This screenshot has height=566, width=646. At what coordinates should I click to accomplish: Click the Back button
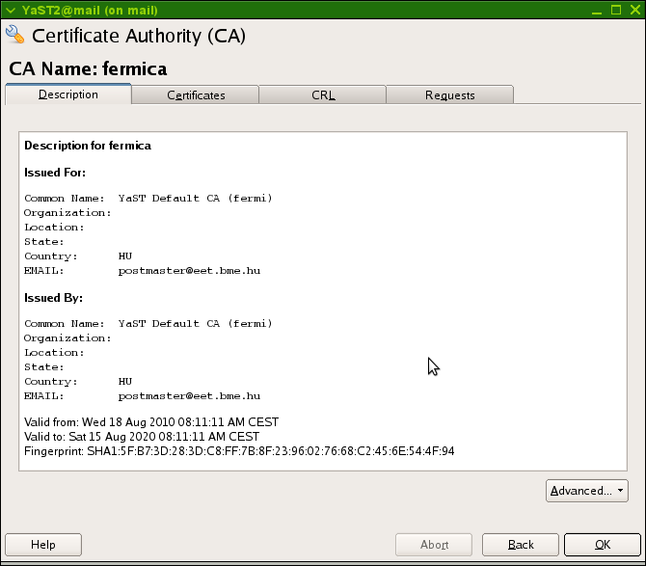[x=521, y=545]
